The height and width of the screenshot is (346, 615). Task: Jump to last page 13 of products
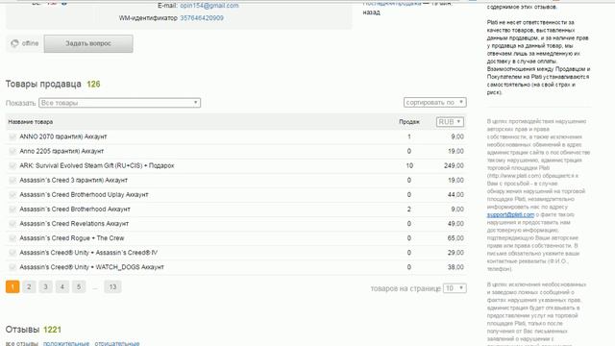112,286
